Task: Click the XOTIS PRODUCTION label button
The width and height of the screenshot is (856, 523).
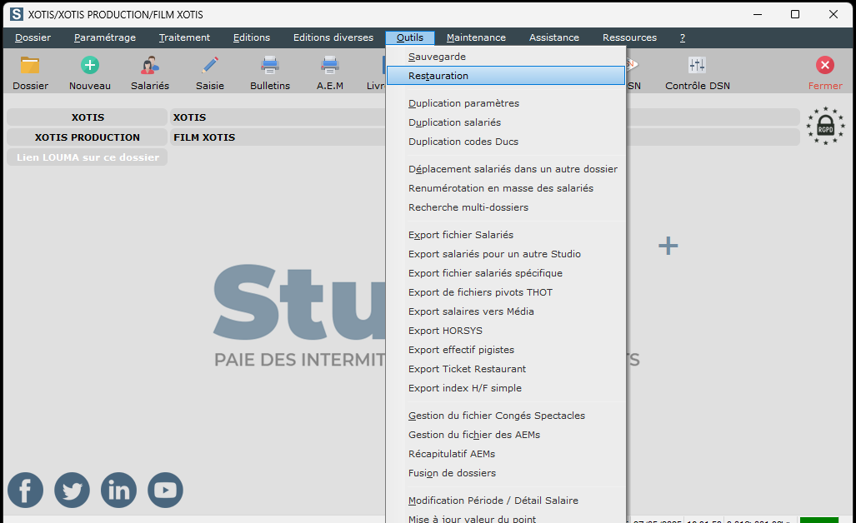Action: coord(88,137)
